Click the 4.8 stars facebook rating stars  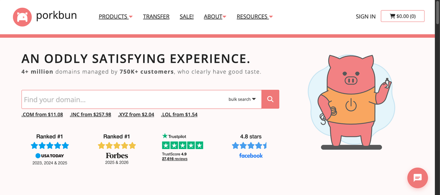tap(249, 146)
